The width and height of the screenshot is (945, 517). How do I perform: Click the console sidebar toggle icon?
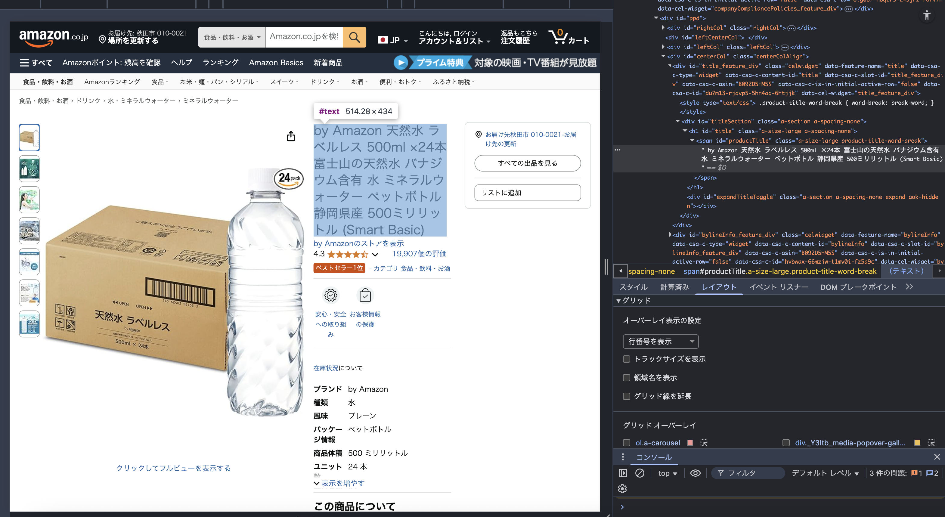coord(623,473)
